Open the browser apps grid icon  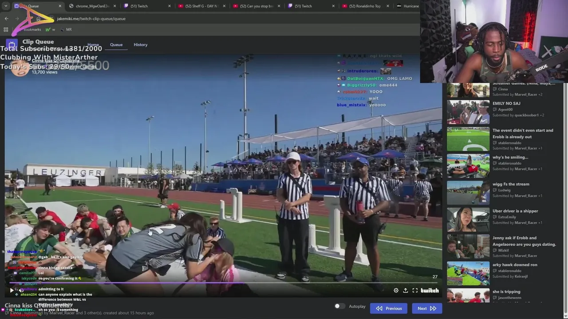6,30
